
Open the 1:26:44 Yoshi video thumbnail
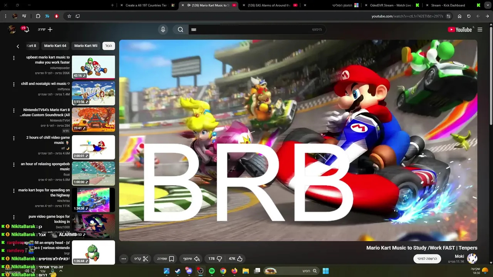[x=94, y=252]
